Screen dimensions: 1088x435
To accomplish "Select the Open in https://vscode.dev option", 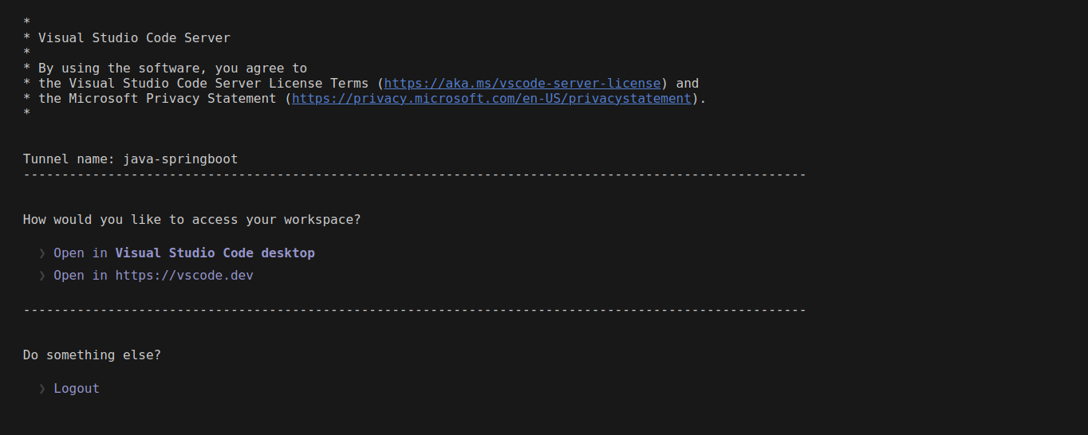I will click(153, 276).
